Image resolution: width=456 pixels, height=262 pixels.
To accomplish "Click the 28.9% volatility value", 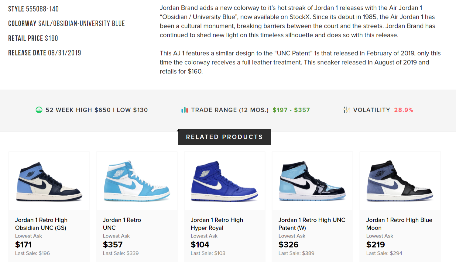I will 403,110.
